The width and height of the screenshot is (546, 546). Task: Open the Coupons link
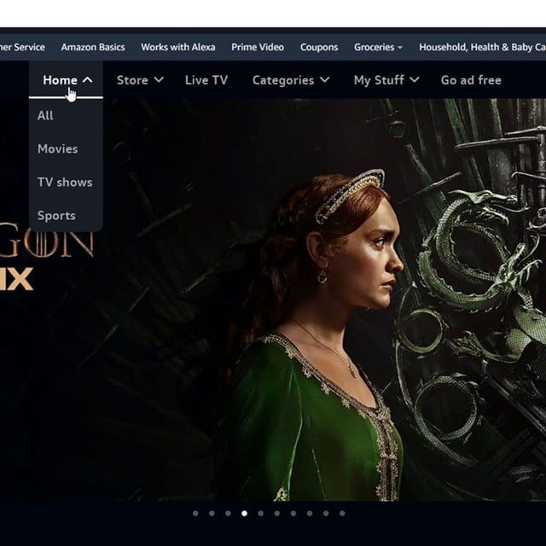pyautogui.click(x=319, y=47)
